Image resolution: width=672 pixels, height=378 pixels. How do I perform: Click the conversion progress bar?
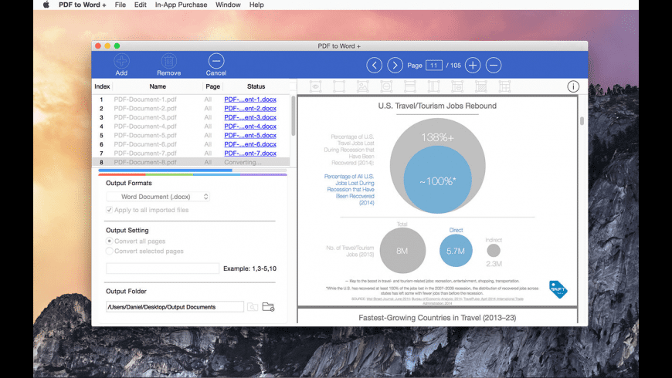[x=192, y=170]
